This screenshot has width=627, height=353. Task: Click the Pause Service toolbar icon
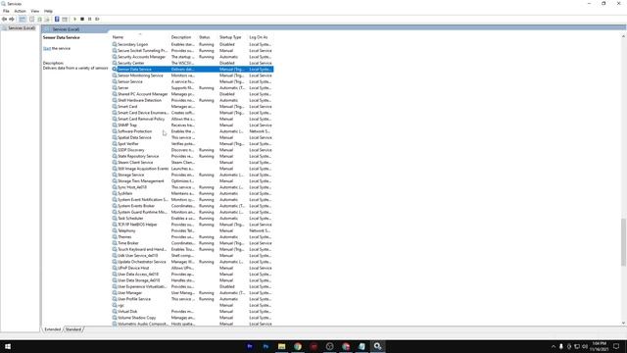89,19
